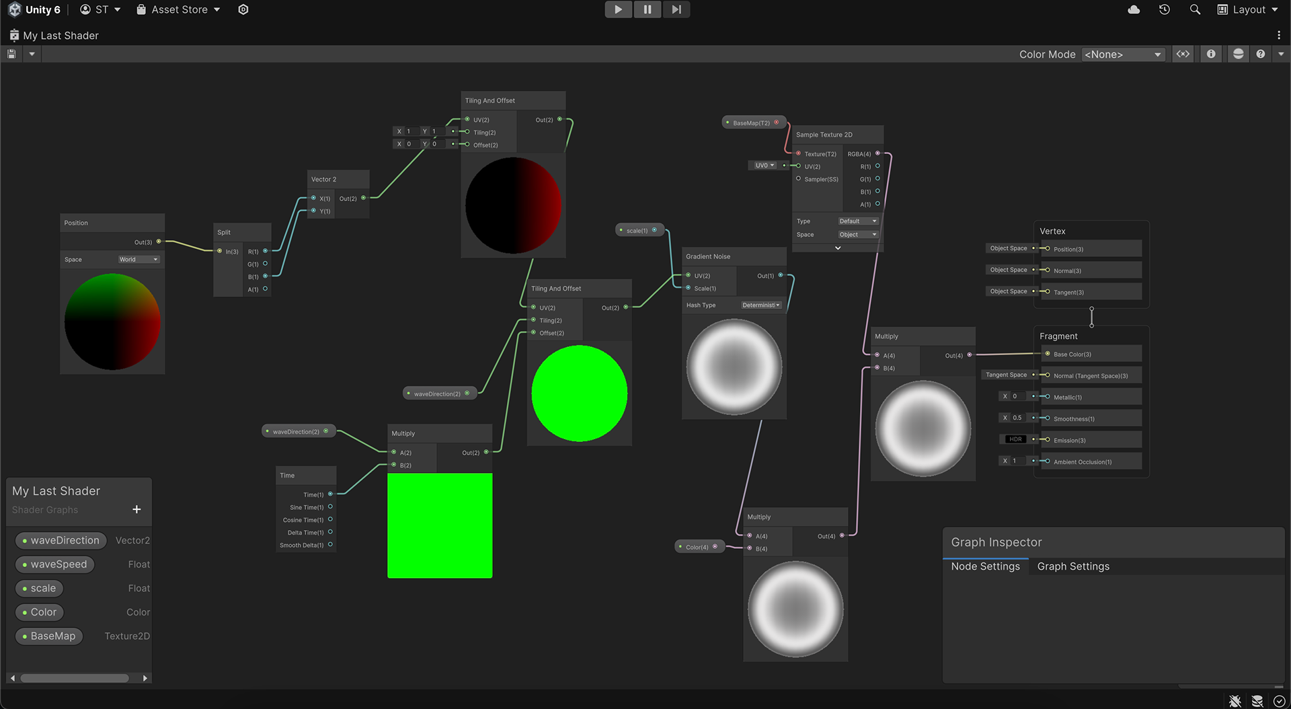Image resolution: width=1291 pixels, height=709 pixels.
Task: Click the debug bug icon in status bar
Action: (x=1235, y=701)
